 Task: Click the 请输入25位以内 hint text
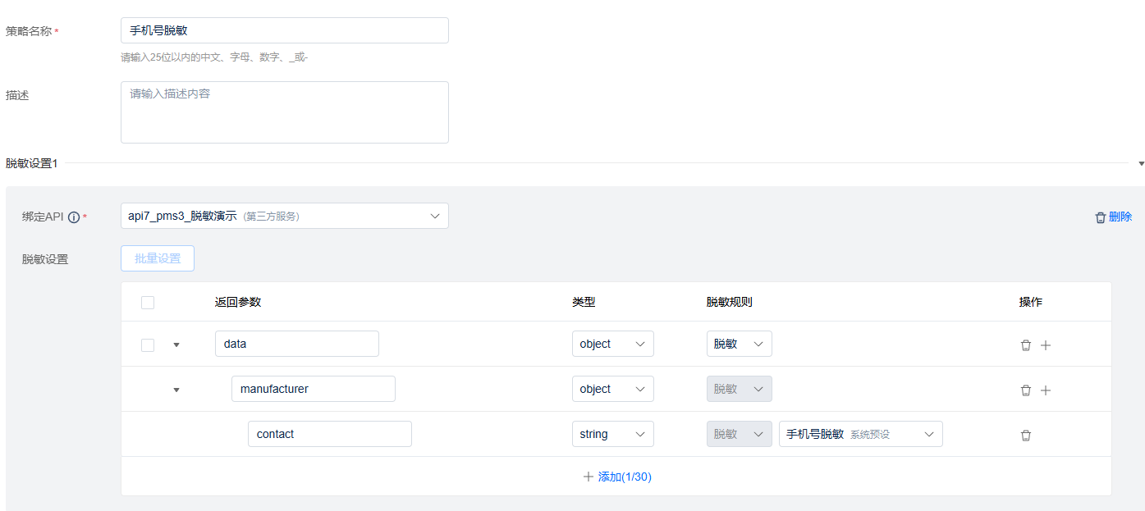[214, 57]
